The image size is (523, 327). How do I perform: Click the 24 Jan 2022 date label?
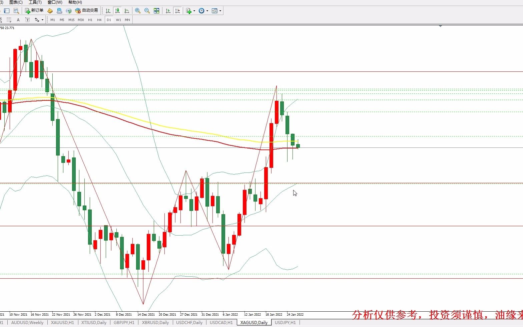tap(295, 314)
